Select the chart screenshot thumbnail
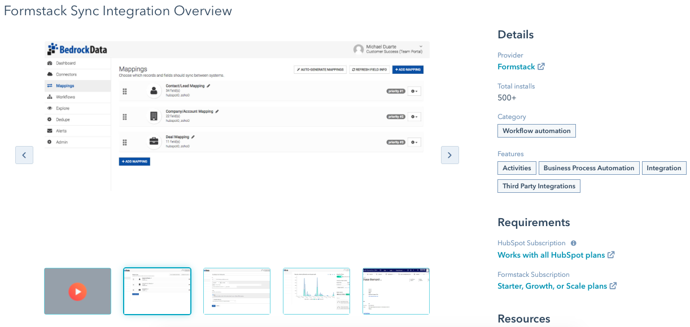The image size is (690, 327). click(x=317, y=291)
